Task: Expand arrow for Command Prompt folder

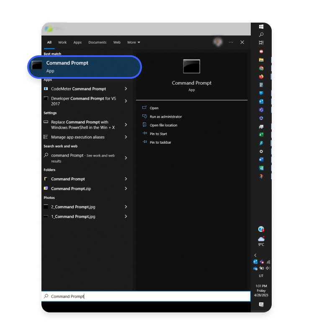Action: 126,179
